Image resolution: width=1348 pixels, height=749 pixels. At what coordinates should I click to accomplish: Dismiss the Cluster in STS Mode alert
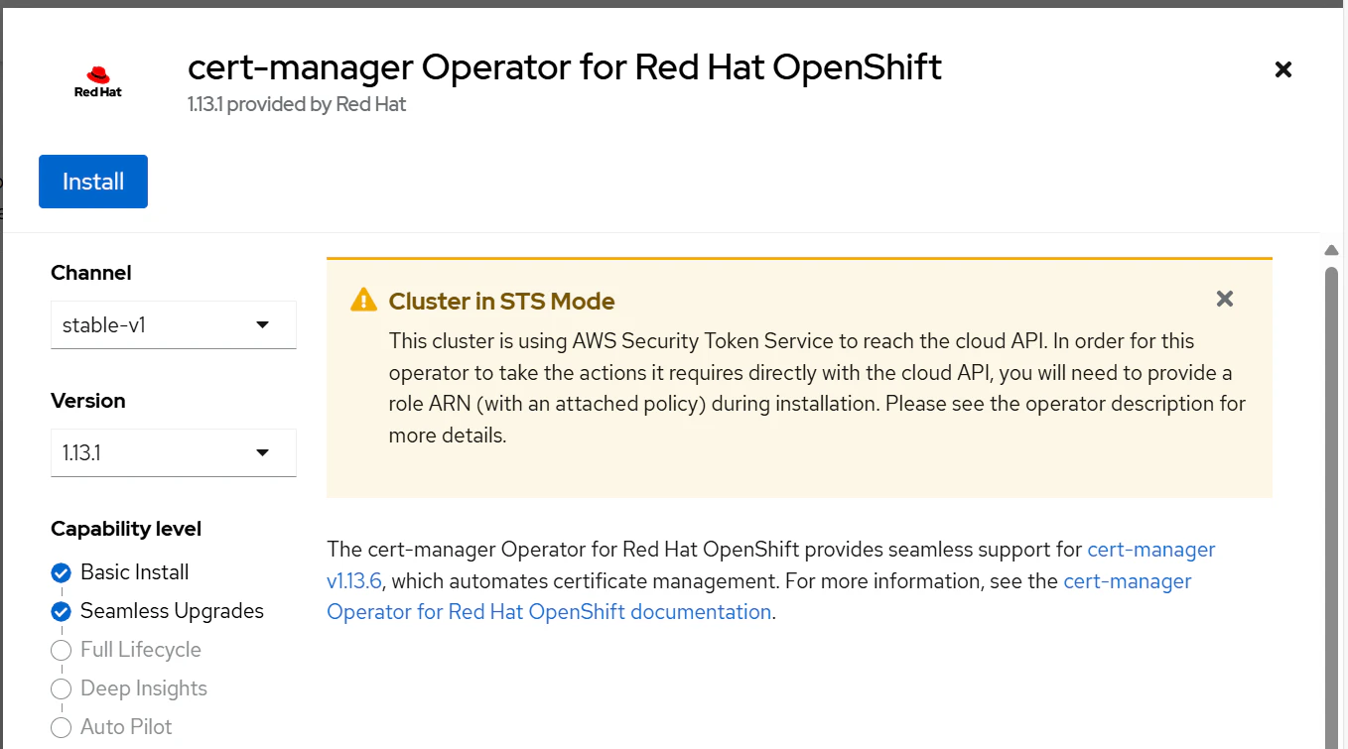tap(1225, 299)
